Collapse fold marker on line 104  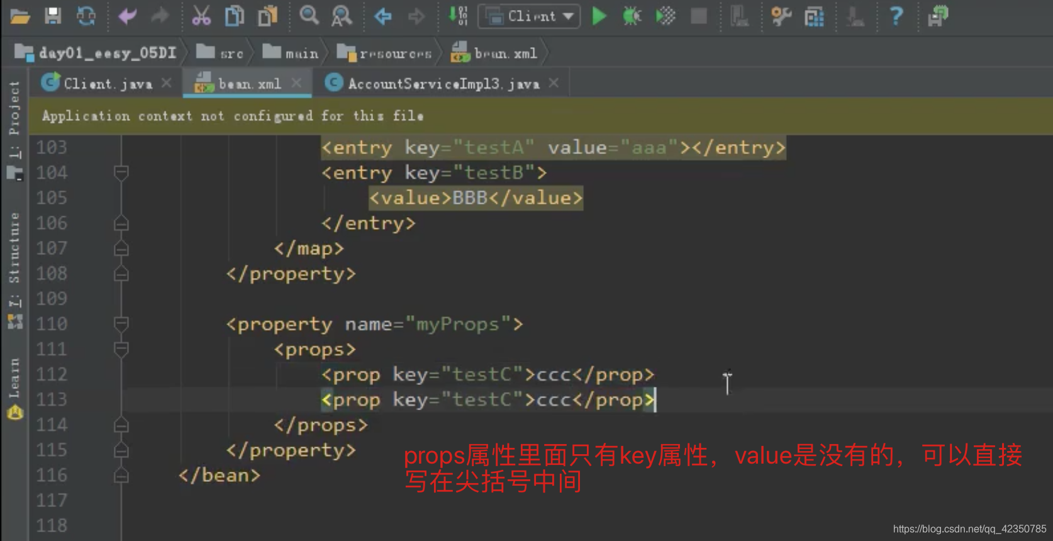point(121,172)
